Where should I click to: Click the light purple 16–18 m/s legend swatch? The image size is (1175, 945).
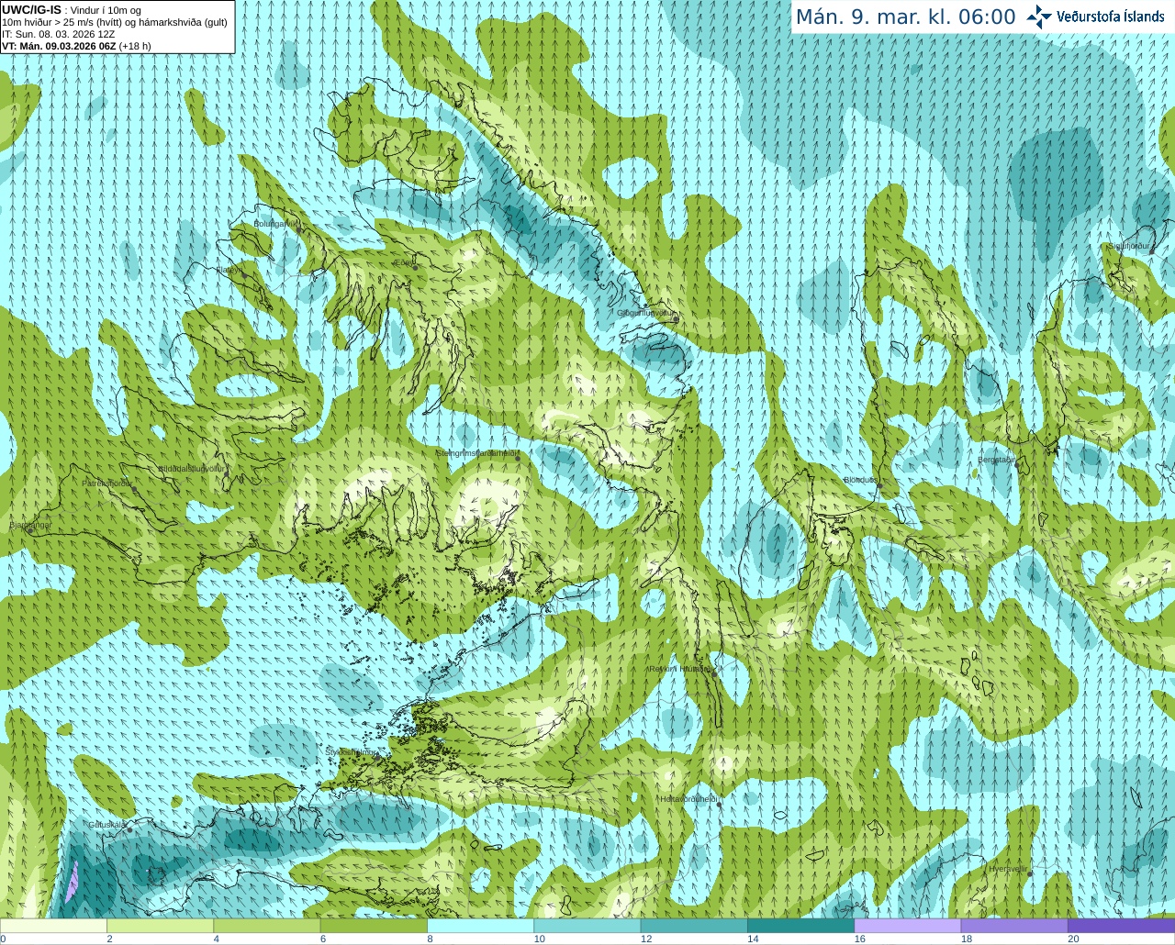907,926
